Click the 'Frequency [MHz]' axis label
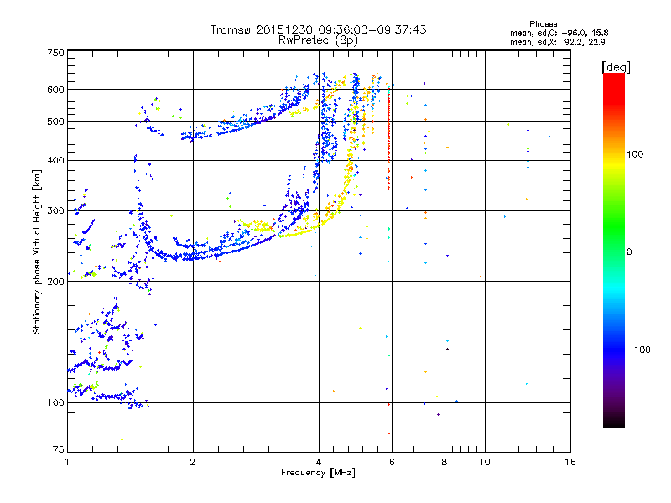The height and width of the screenshot is (503, 671). pyautogui.click(x=318, y=473)
